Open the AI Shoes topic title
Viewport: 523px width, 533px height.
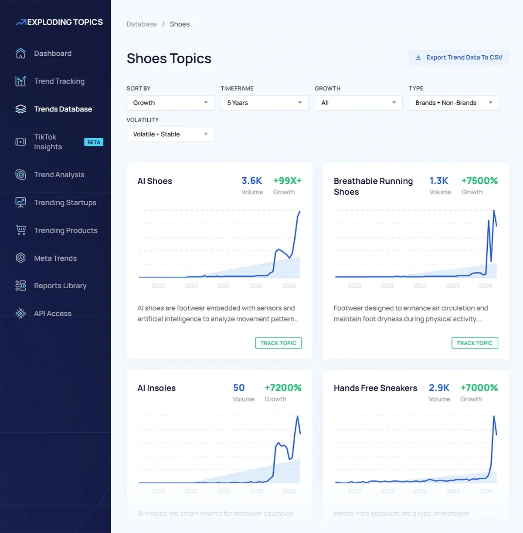click(x=155, y=181)
